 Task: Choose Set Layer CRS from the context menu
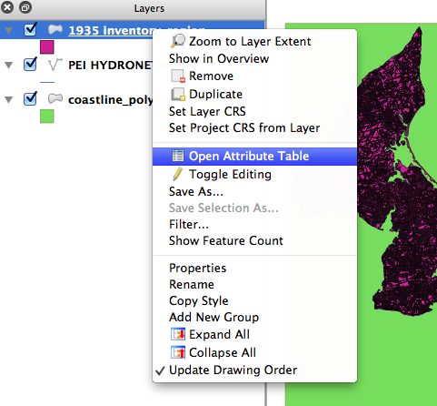(x=207, y=111)
